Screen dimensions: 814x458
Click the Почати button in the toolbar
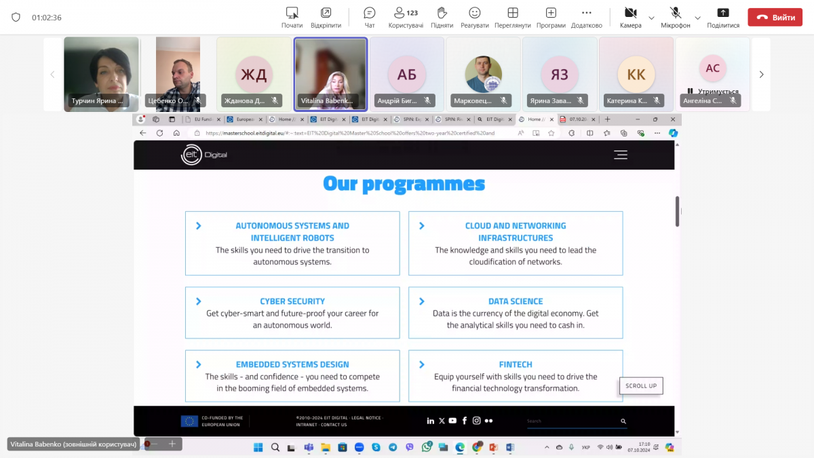click(292, 18)
